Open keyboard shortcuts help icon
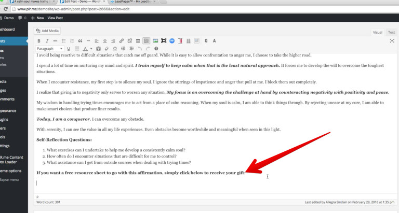This screenshot has height=213, width=399. tap(156, 49)
